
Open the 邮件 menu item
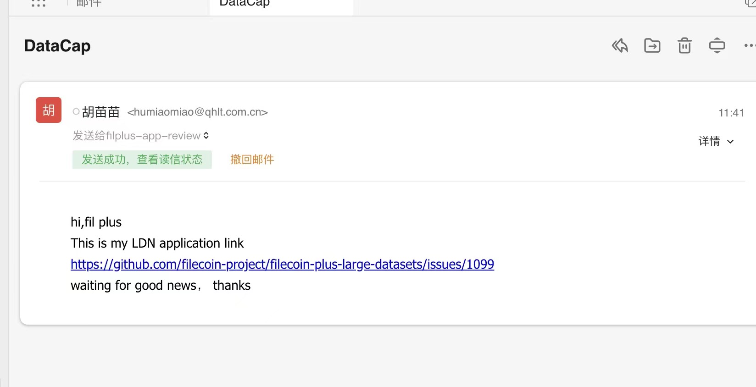coord(89,3)
